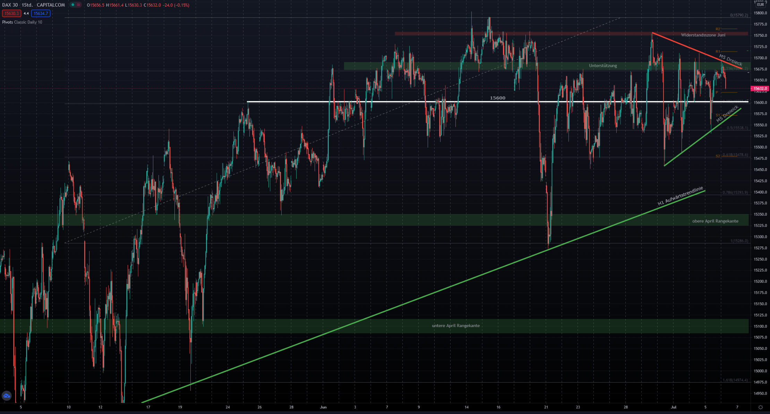Click the blue buy price 15634.7 button
The width and height of the screenshot is (770, 414).
click(41, 14)
